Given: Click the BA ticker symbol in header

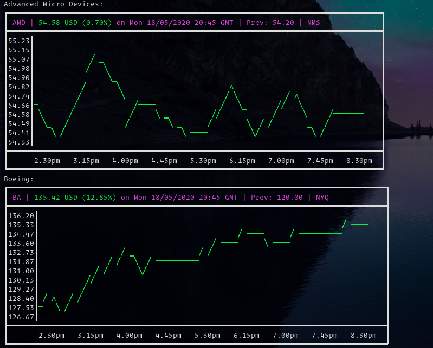Looking at the screenshot, I should pyautogui.click(x=17, y=198).
